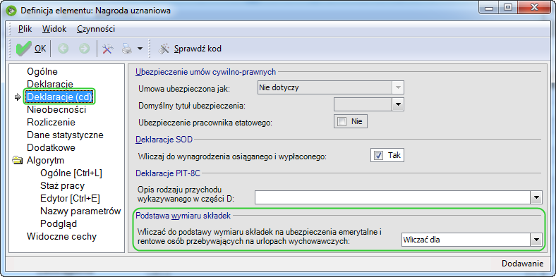Select Widoczne cechy in the tree

[61, 237]
